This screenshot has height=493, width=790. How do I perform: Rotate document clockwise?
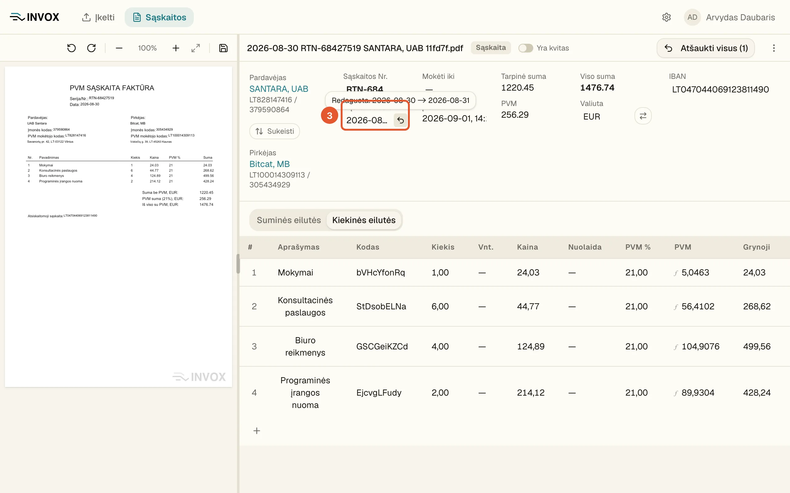(x=91, y=48)
